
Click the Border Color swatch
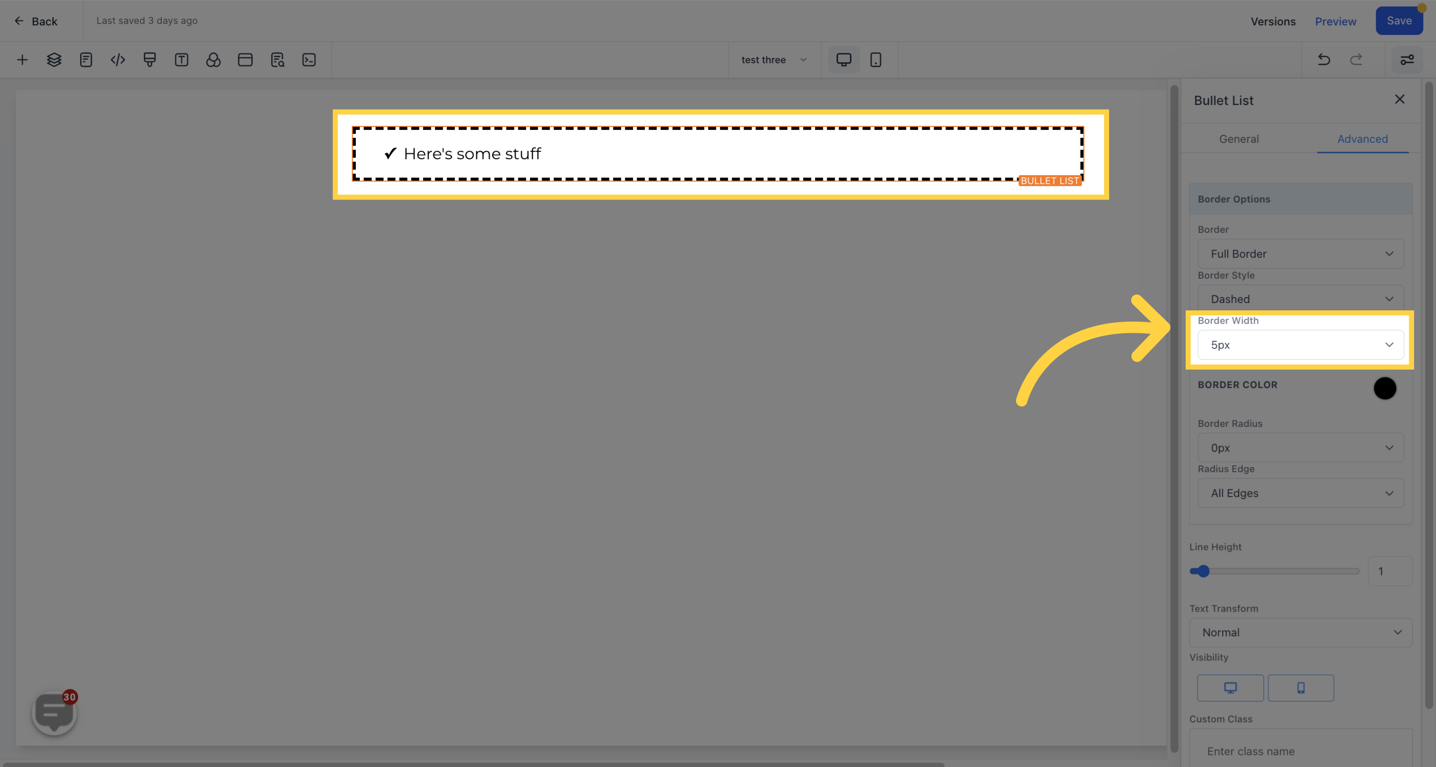[1385, 387]
